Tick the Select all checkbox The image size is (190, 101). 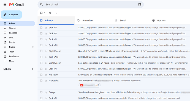pyautogui.click(x=41, y=13)
